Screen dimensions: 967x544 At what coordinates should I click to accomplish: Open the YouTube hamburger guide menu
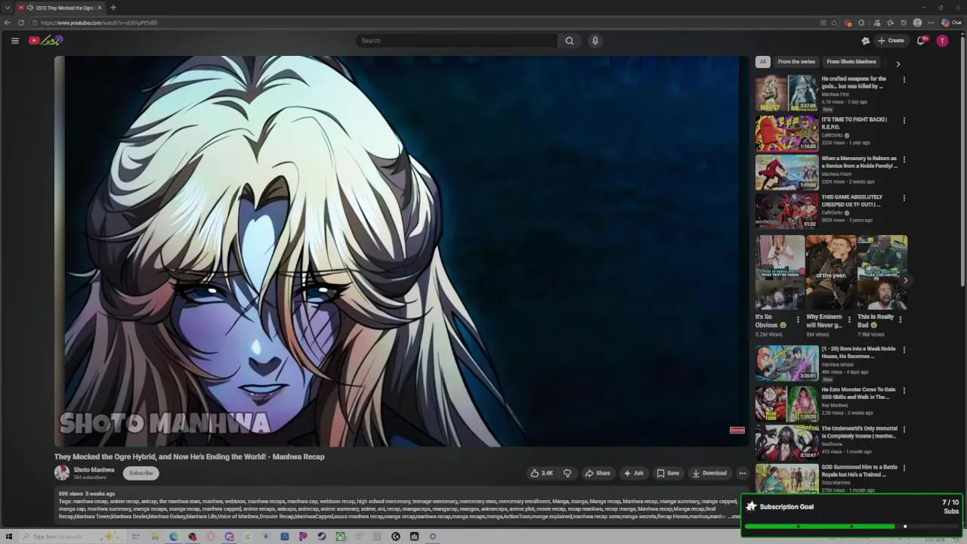coord(14,41)
